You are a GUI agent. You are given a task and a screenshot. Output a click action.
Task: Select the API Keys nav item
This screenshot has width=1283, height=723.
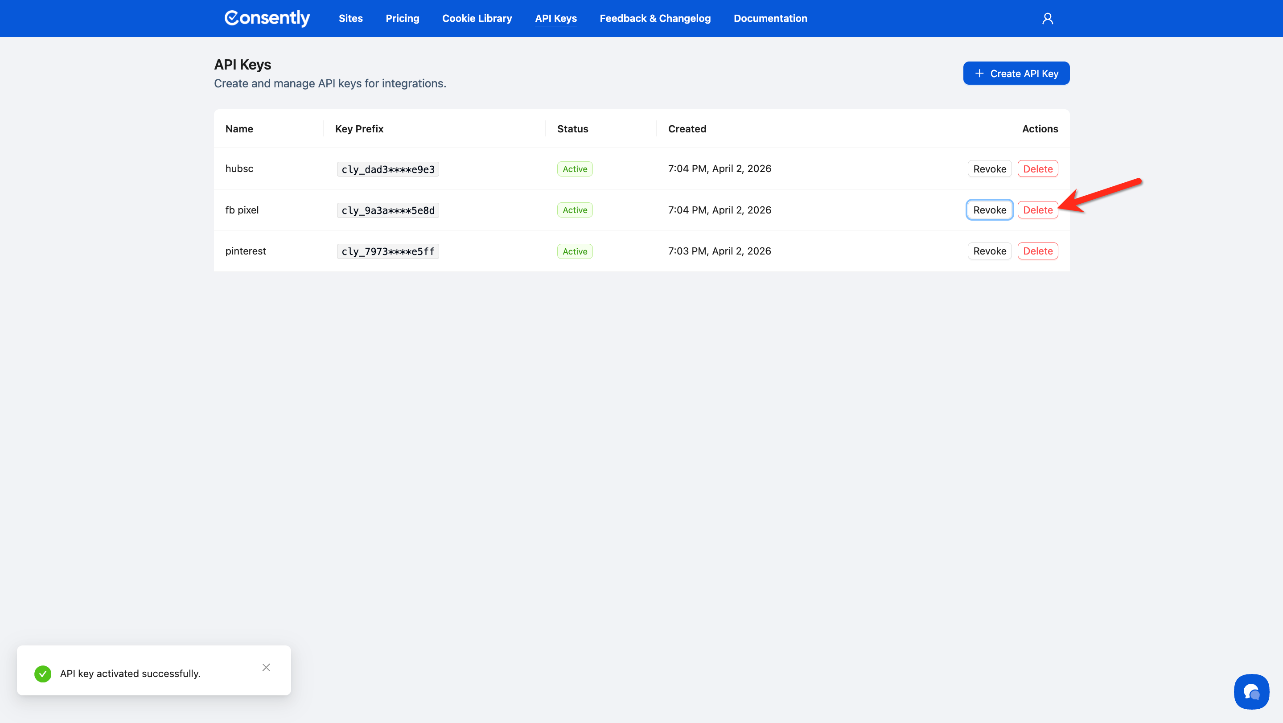click(x=556, y=18)
